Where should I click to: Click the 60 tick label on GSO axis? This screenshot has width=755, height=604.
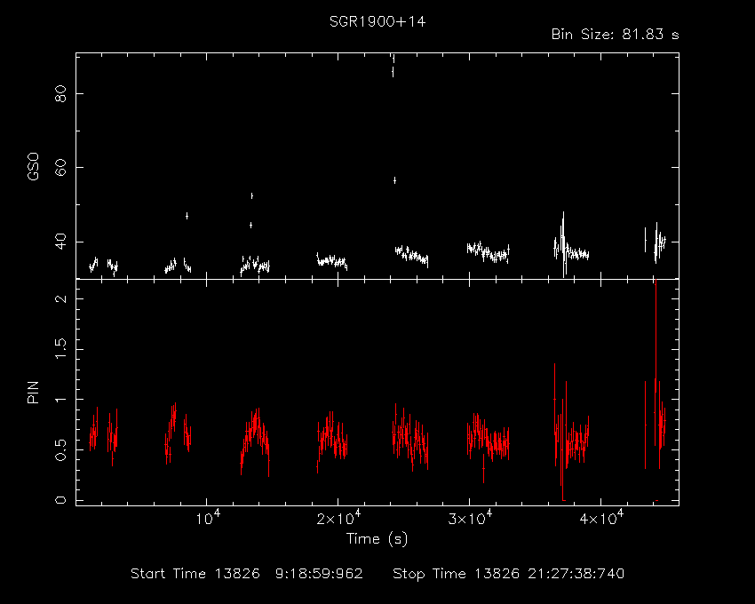point(60,168)
